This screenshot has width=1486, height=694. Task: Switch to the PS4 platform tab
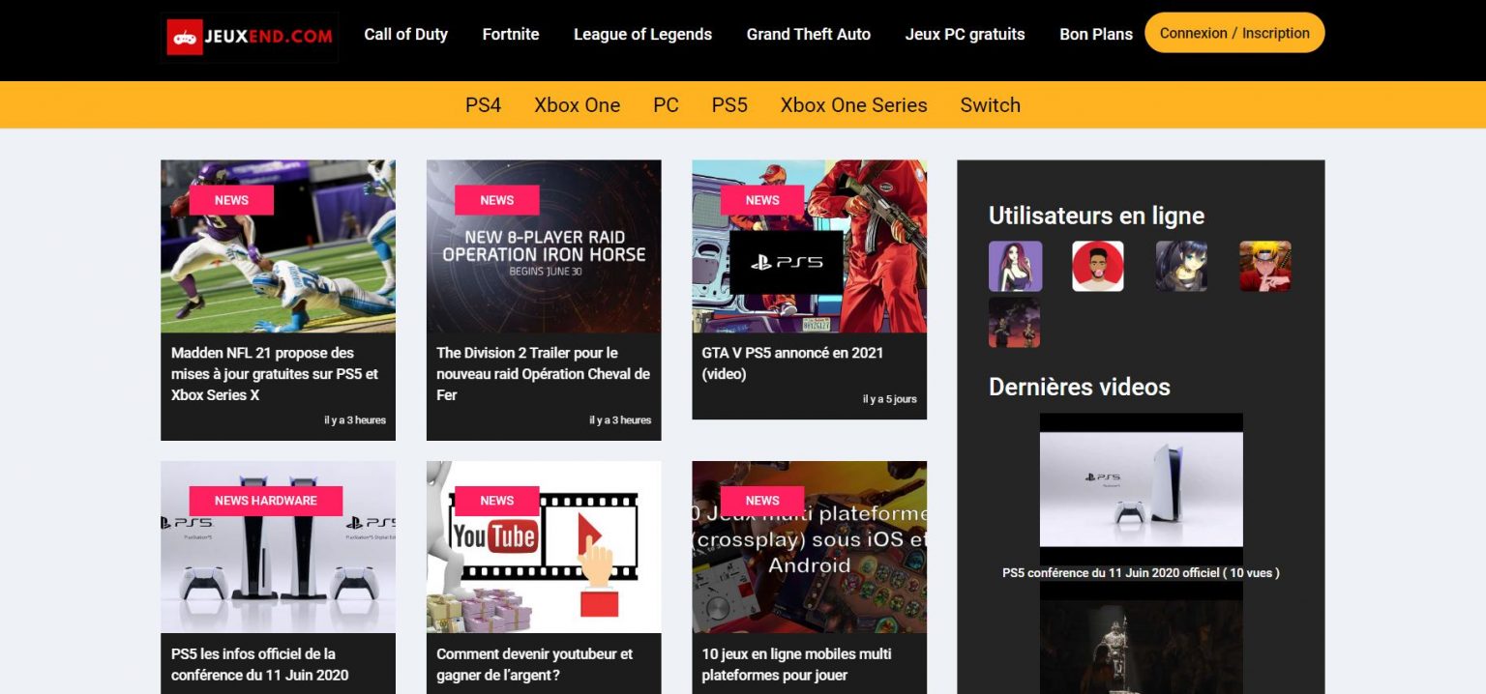point(483,105)
